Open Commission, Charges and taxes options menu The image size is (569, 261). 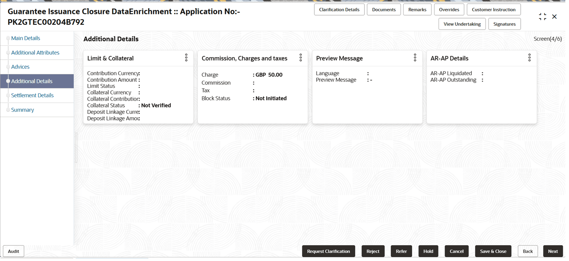pyautogui.click(x=301, y=58)
